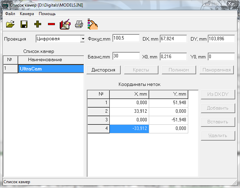Close the Список камер window

(230, 4)
